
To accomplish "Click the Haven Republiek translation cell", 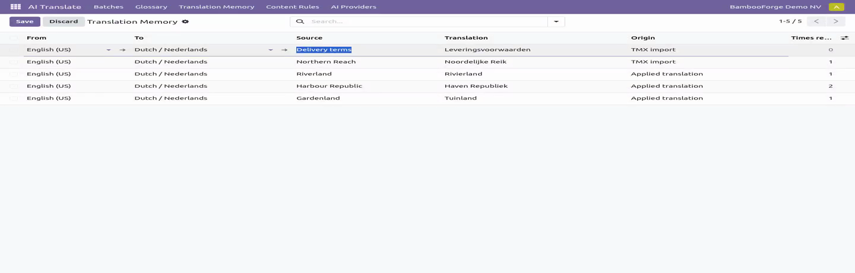I will (x=476, y=86).
